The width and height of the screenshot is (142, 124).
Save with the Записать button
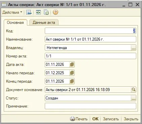coord(111,119)
